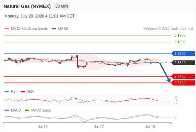Click the 2.7400 red support tag
Image resolution: width=196 pixels, height=132 pixels.
point(183,76)
